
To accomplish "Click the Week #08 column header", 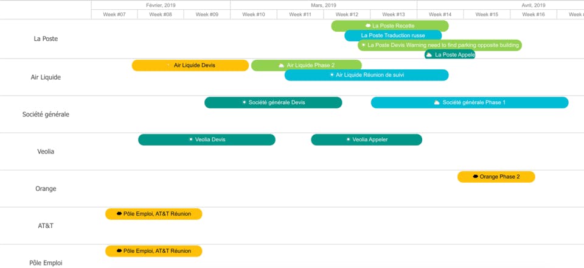I will coord(161,15).
